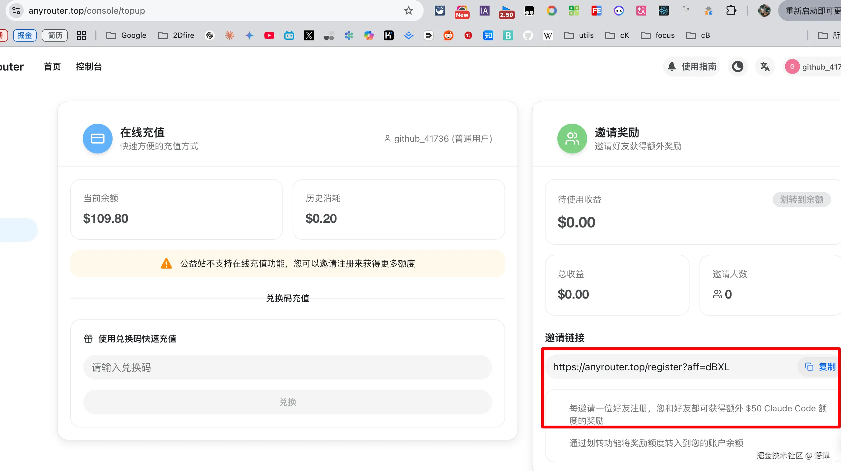
Task: Open the language switcher icon
Action: tap(764, 67)
